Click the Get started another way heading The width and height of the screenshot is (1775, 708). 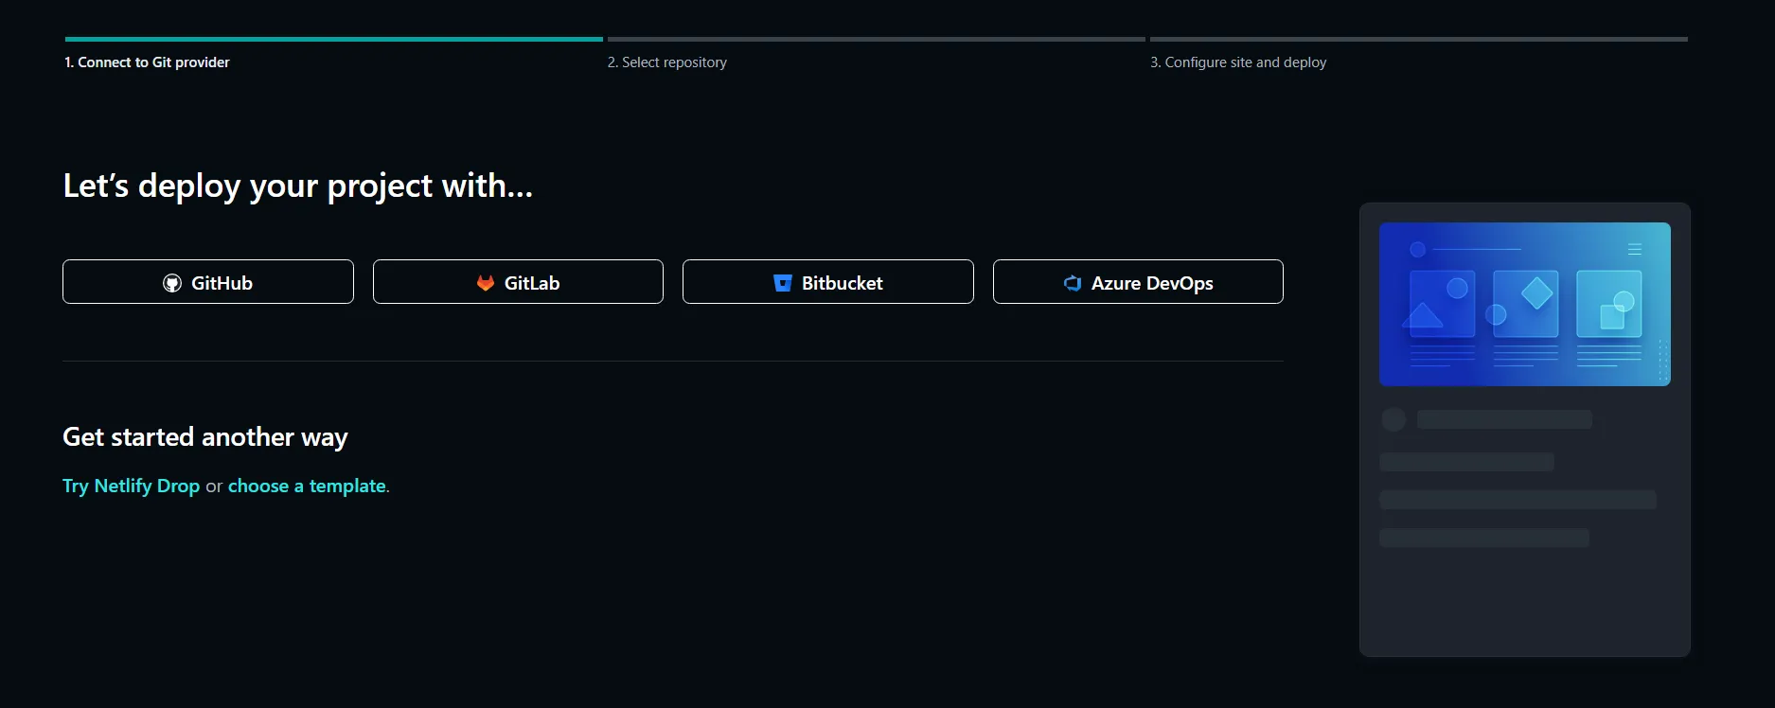coord(205,437)
